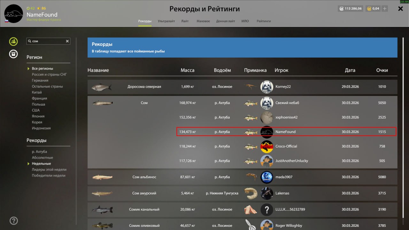Click bait icon in Свежий кебаб row
Image resolution: width=409 pixels, height=230 pixels.
coord(251,103)
